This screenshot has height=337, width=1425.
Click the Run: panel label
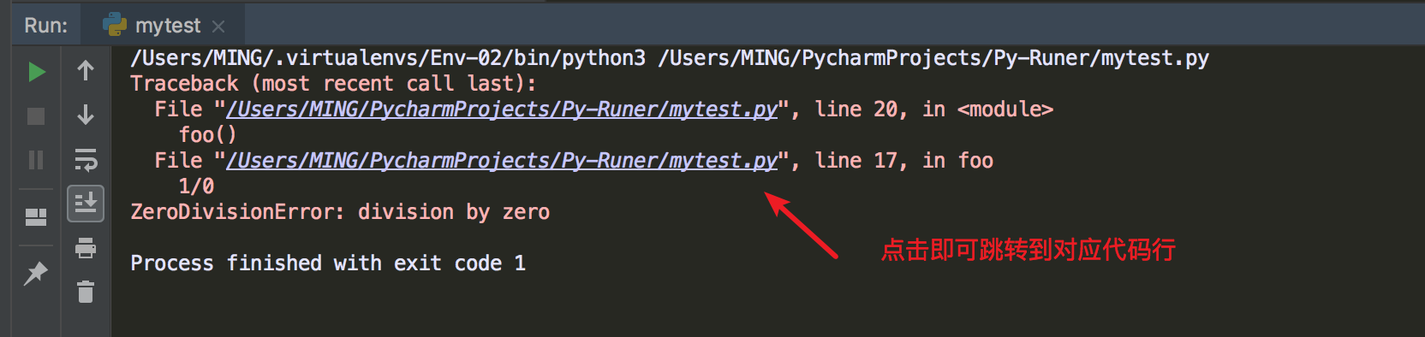(45, 26)
